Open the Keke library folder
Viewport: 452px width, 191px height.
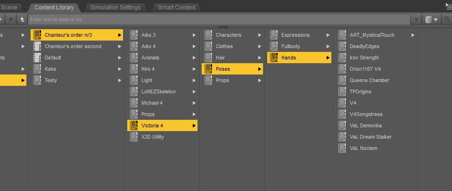pyautogui.click(x=77, y=69)
